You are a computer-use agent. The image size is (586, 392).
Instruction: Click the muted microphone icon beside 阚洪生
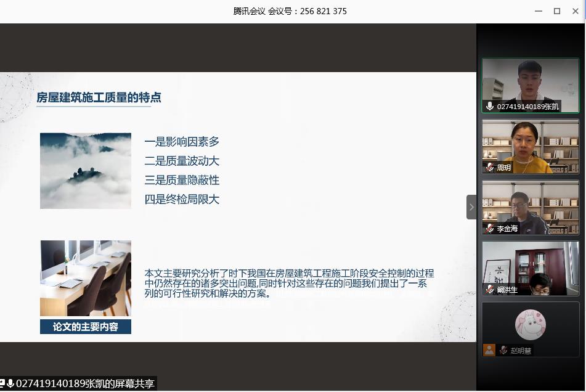(x=490, y=289)
